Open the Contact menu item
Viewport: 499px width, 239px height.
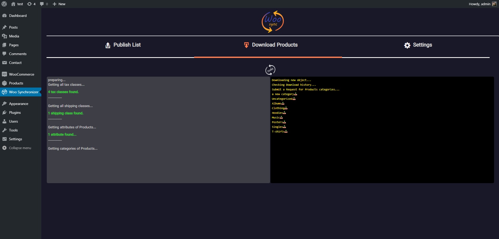click(x=21, y=63)
